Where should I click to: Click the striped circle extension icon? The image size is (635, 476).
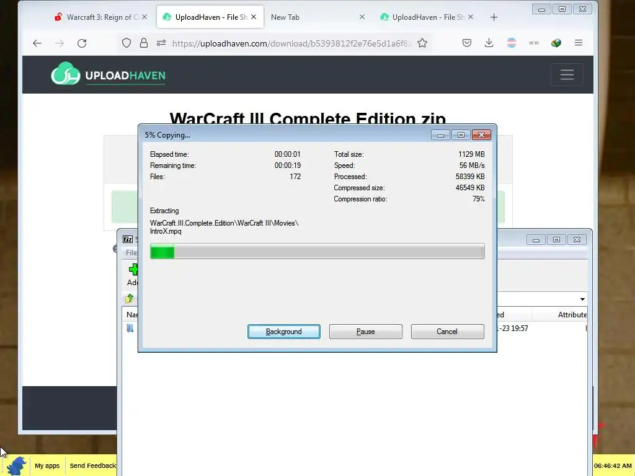(x=512, y=43)
